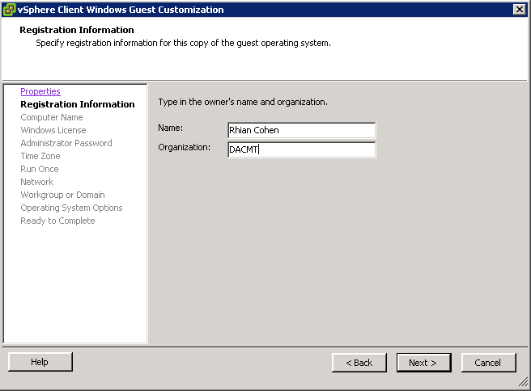Go to the Computer Name step
The image size is (531, 391).
click(x=52, y=117)
